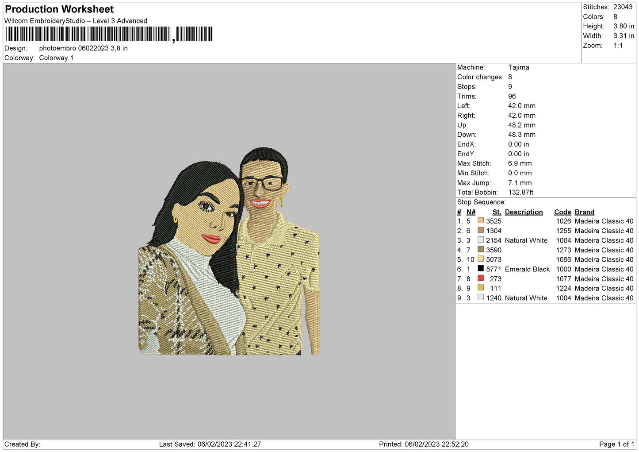Image resolution: width=639 pixels, height=452 pixels.
Task: Click the 'Description' column header
Action: 524,212
